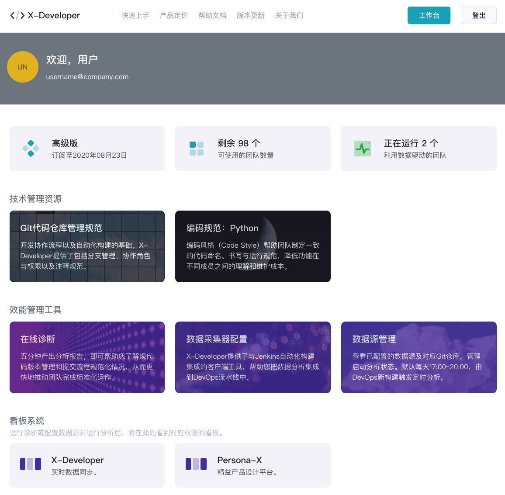Open the 数据源管理 card
Image resolution: width=505 pixels, height=495 pixels.
click(x=419, y=357)
